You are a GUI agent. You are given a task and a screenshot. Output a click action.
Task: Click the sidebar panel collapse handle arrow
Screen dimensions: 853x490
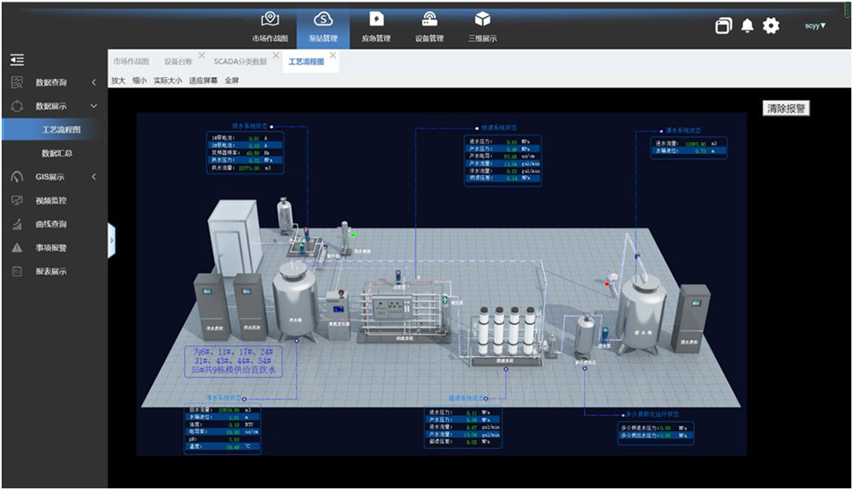click(112, 241)
